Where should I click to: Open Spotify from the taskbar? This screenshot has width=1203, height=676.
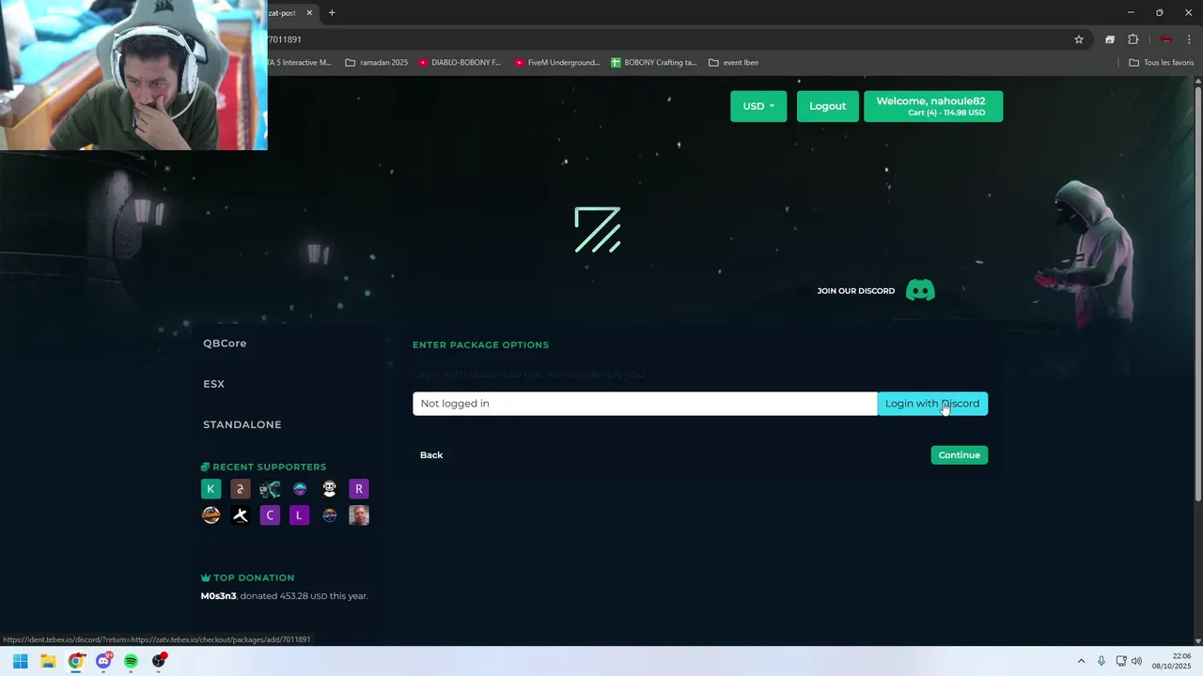click(131, 661)
